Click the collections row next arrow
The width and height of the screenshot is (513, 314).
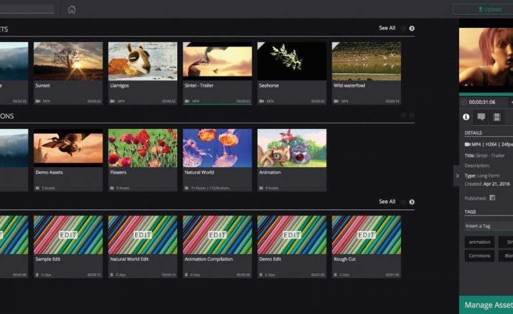(x=412, y=115)
